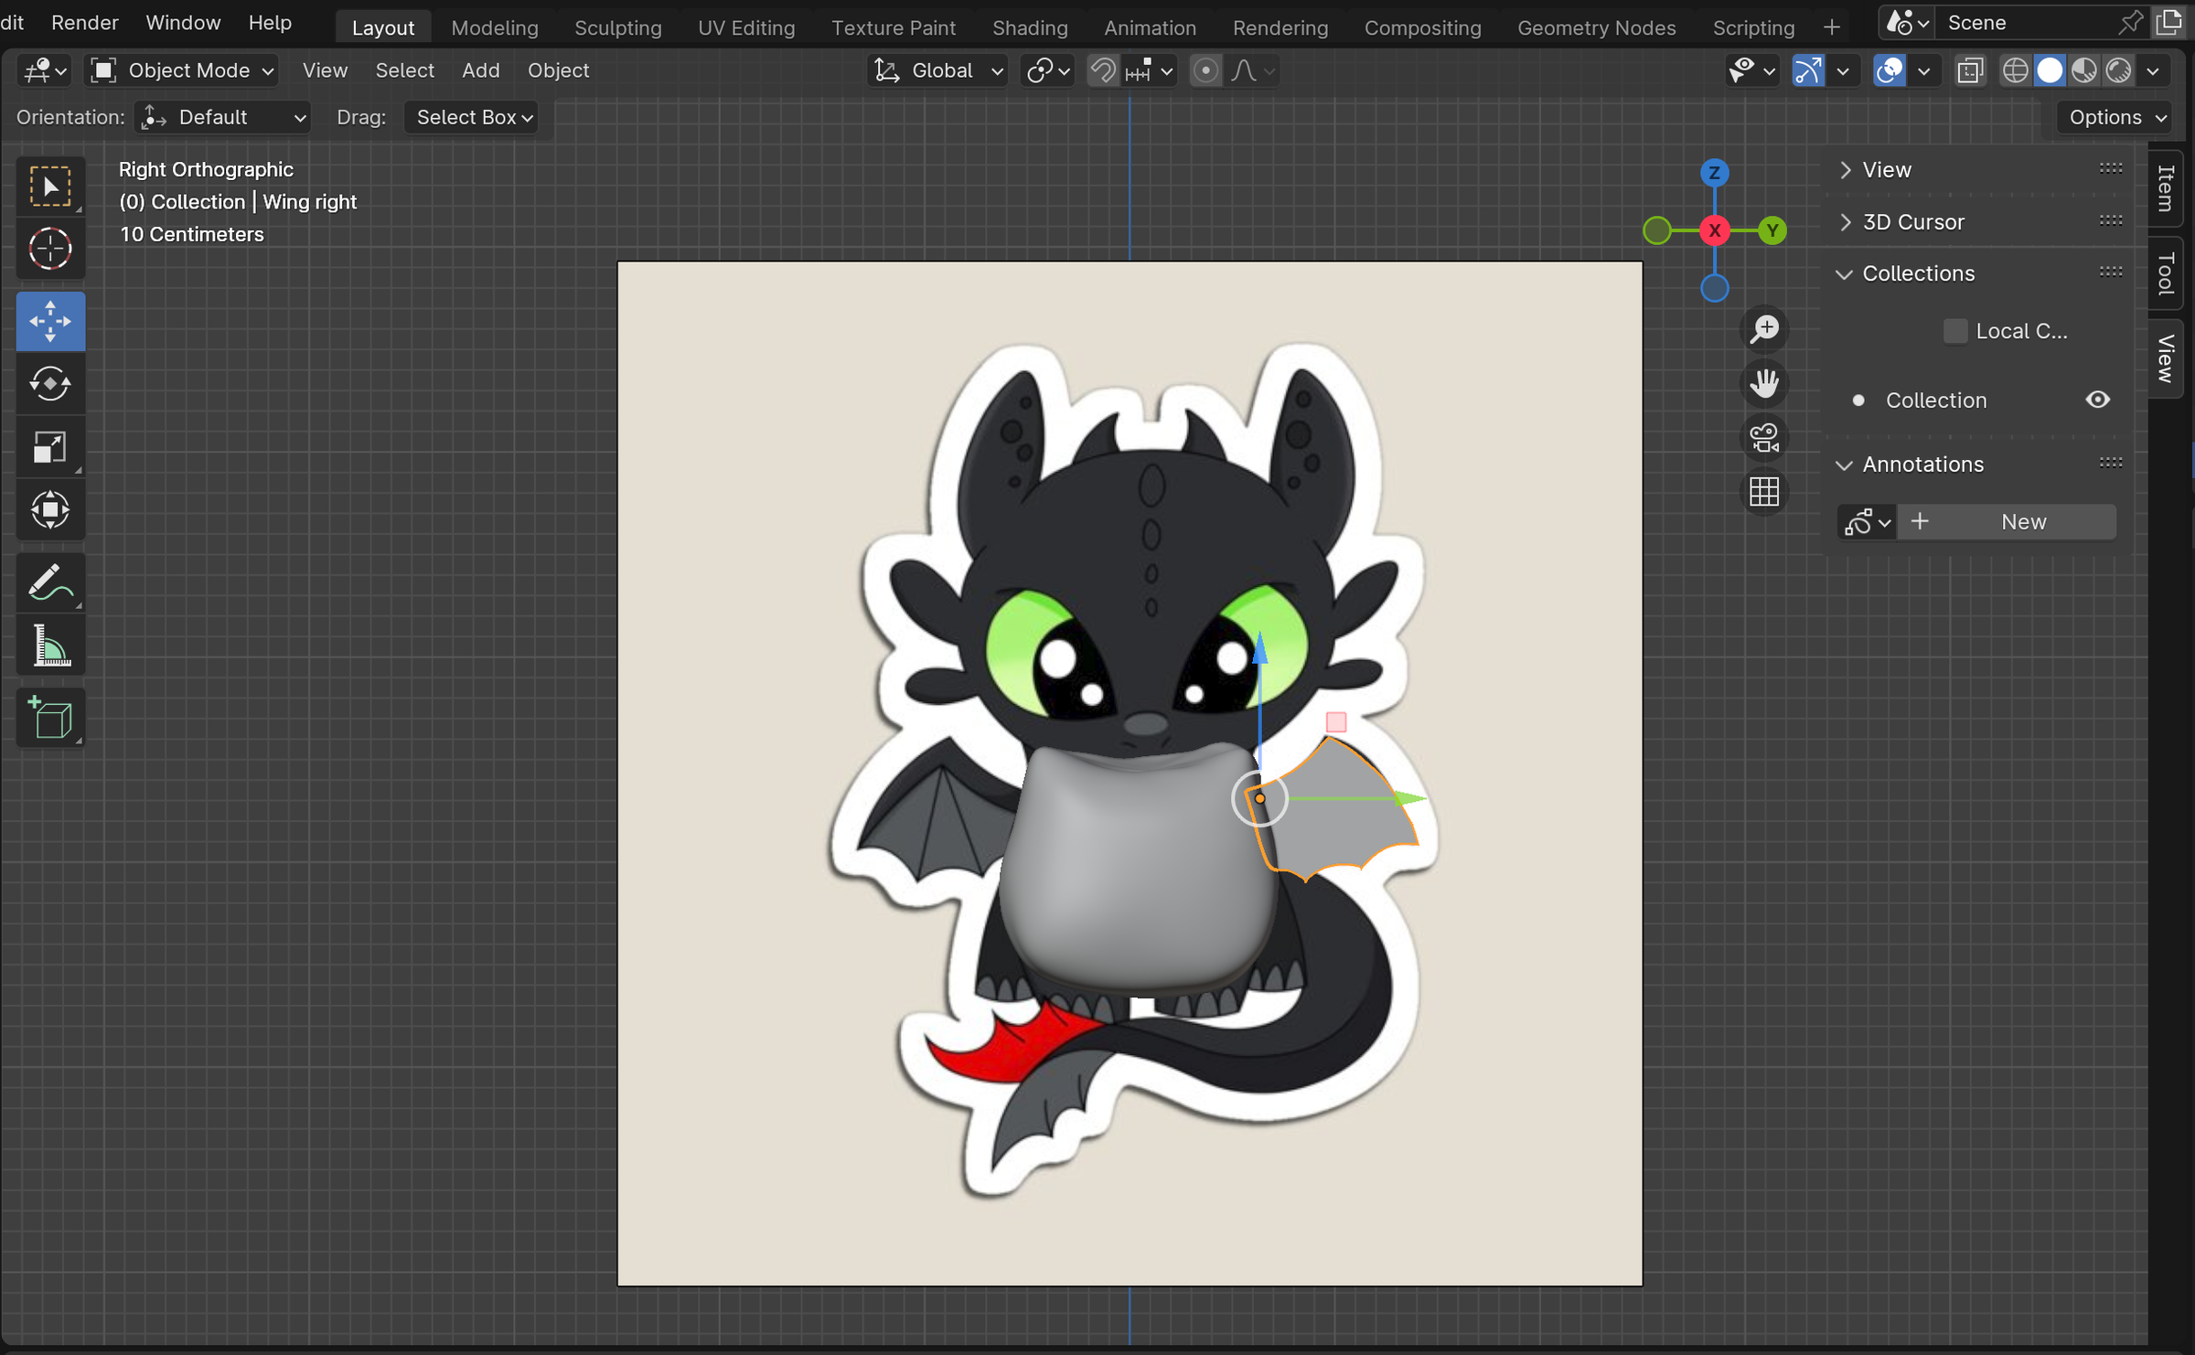The height and width of the screenshot is (1355, 2195).
Task: Pin the scene with pin icon
Action: (x=2129, y=23)
